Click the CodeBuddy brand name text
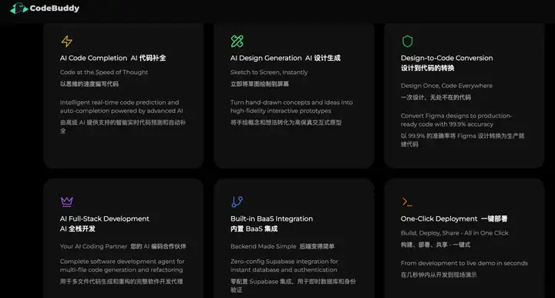 (x=55, y=8)
